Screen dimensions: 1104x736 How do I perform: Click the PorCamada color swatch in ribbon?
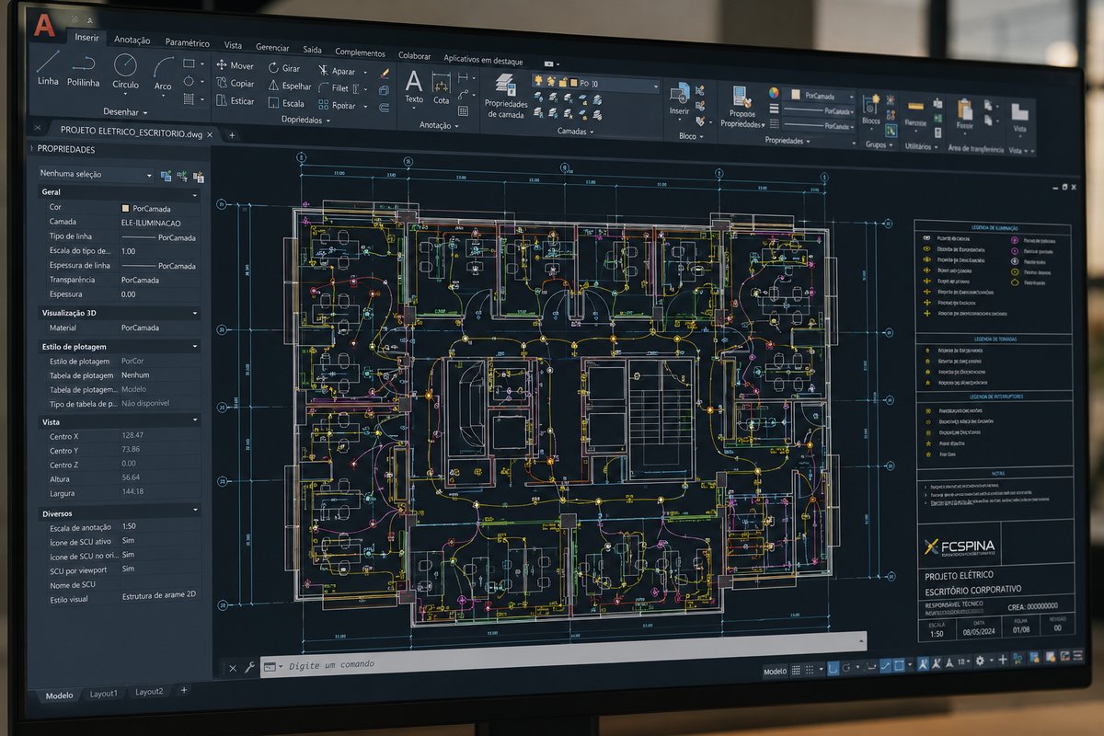click(798, 94)
